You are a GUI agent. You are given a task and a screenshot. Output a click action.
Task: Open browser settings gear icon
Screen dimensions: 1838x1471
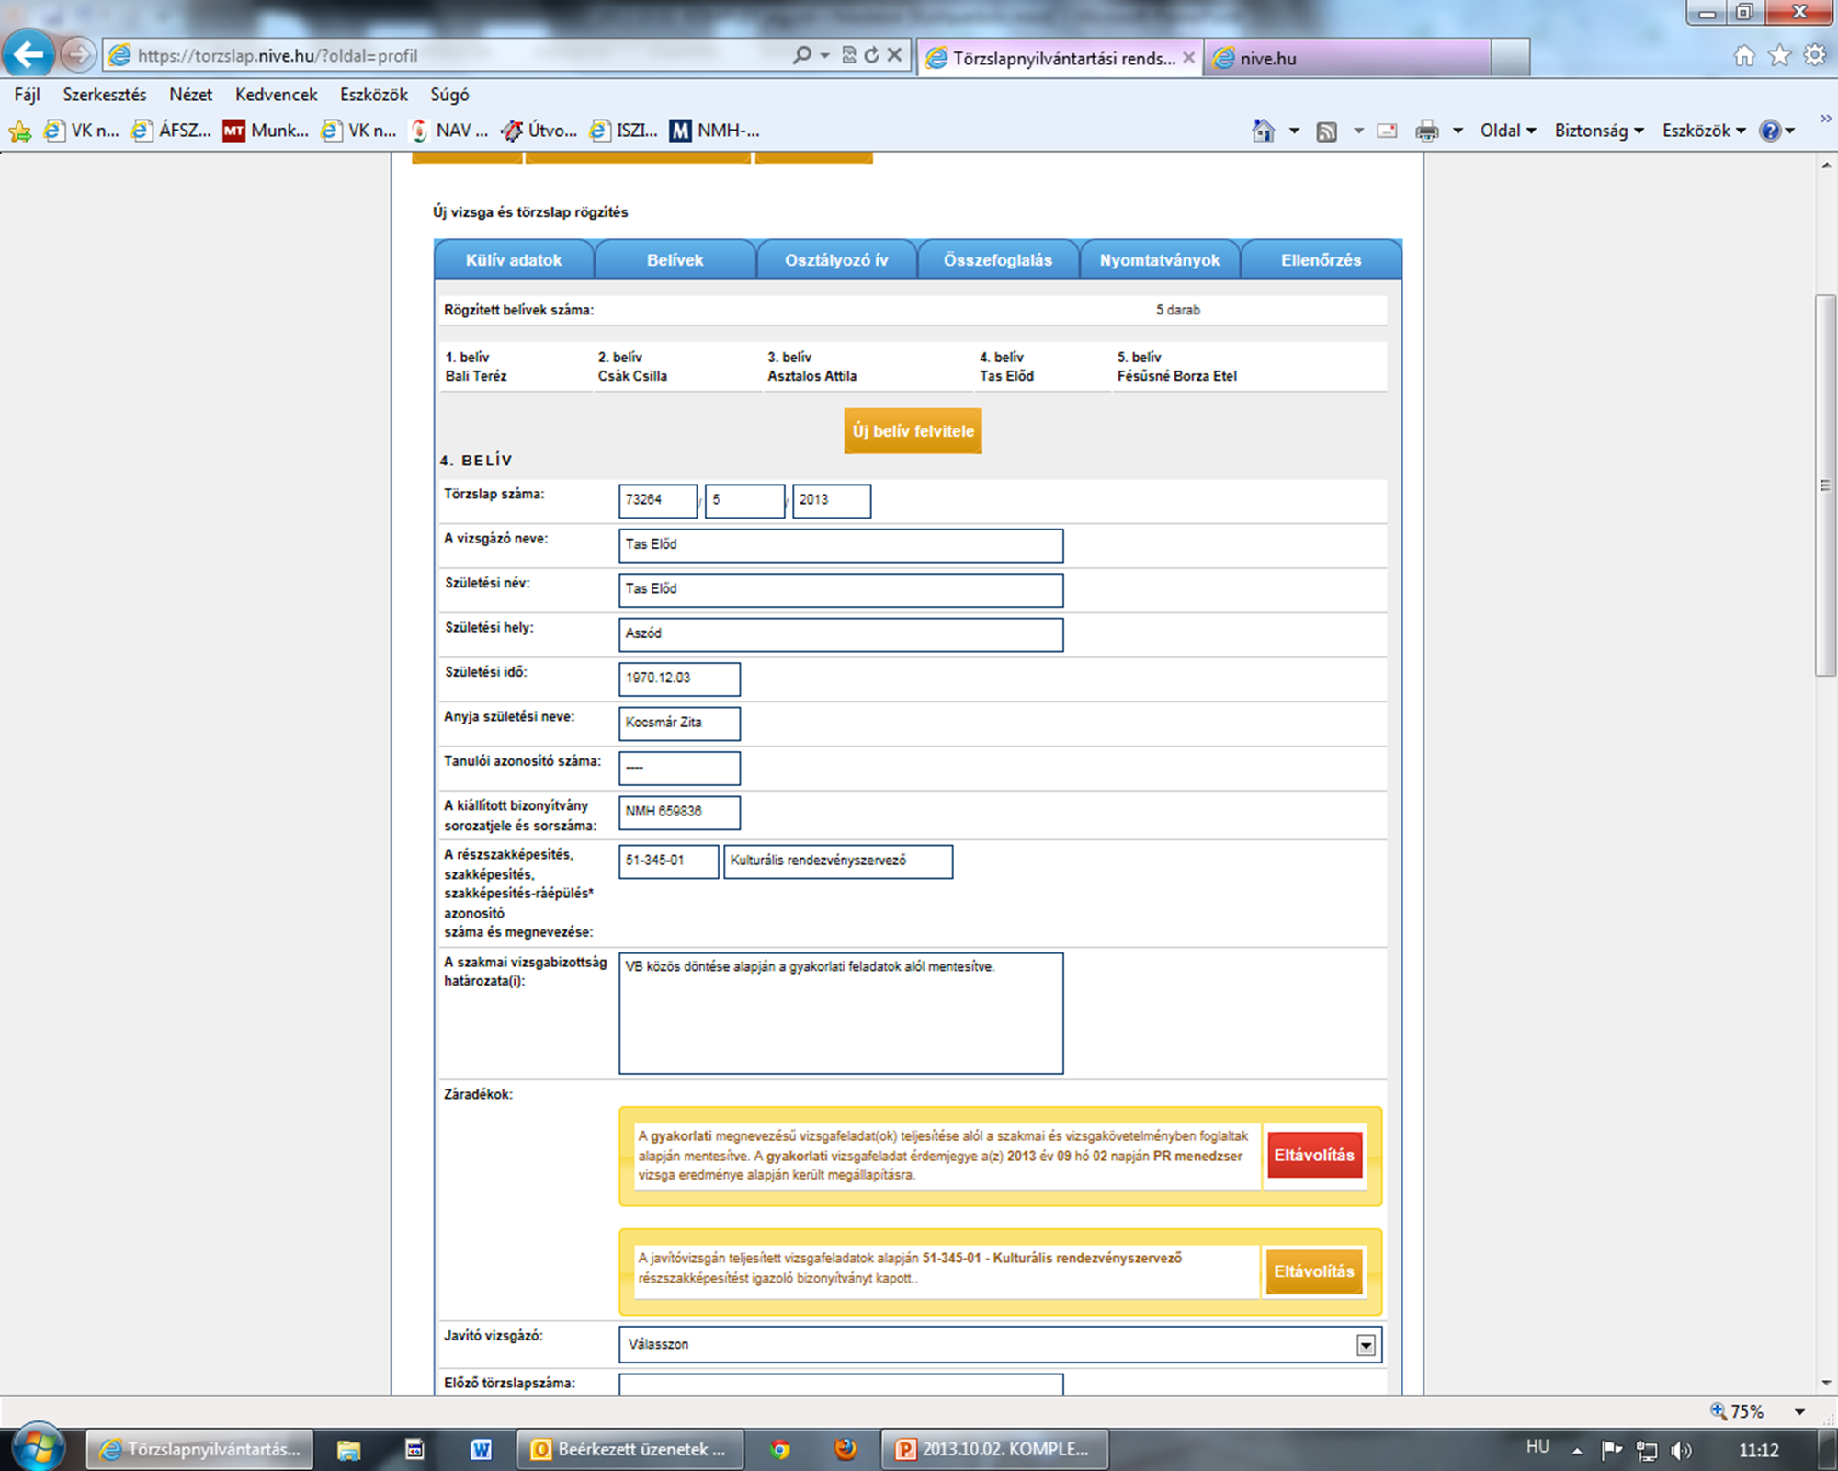coord(1815,55)
